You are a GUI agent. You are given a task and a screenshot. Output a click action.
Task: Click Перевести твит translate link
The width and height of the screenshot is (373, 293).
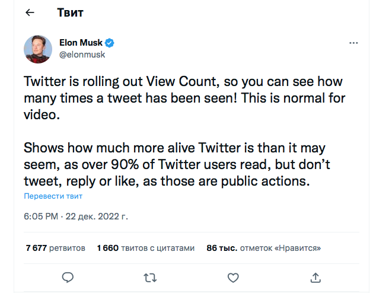coord(53,196)
